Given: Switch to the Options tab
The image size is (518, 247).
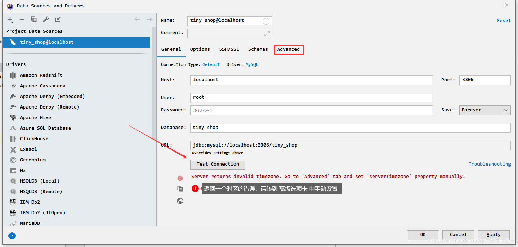Looking at the screenshot, I should [x=200, y=49].
